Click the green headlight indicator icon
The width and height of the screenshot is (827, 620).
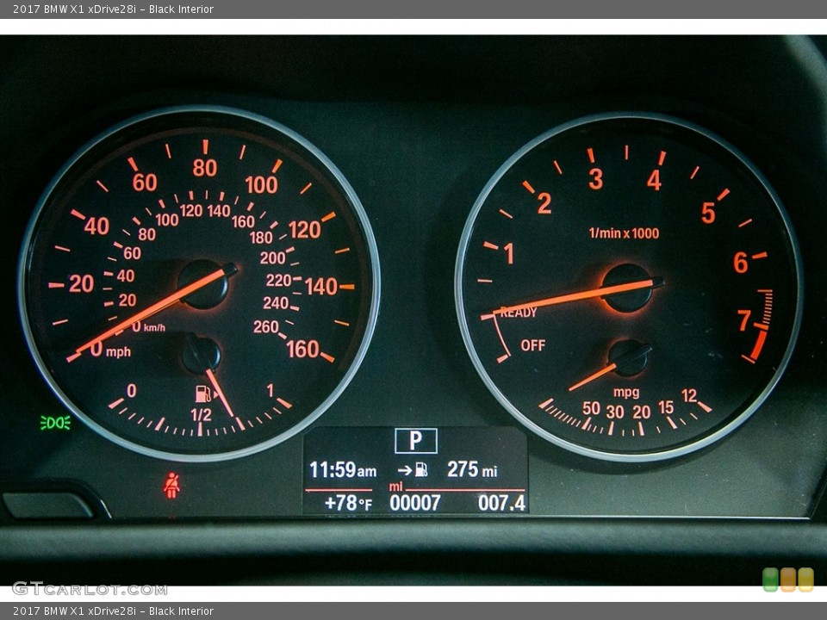[x=55, y=423]
